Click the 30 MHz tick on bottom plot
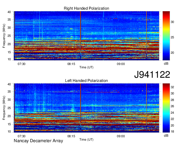The image size is (177, 144). [9, 100]
